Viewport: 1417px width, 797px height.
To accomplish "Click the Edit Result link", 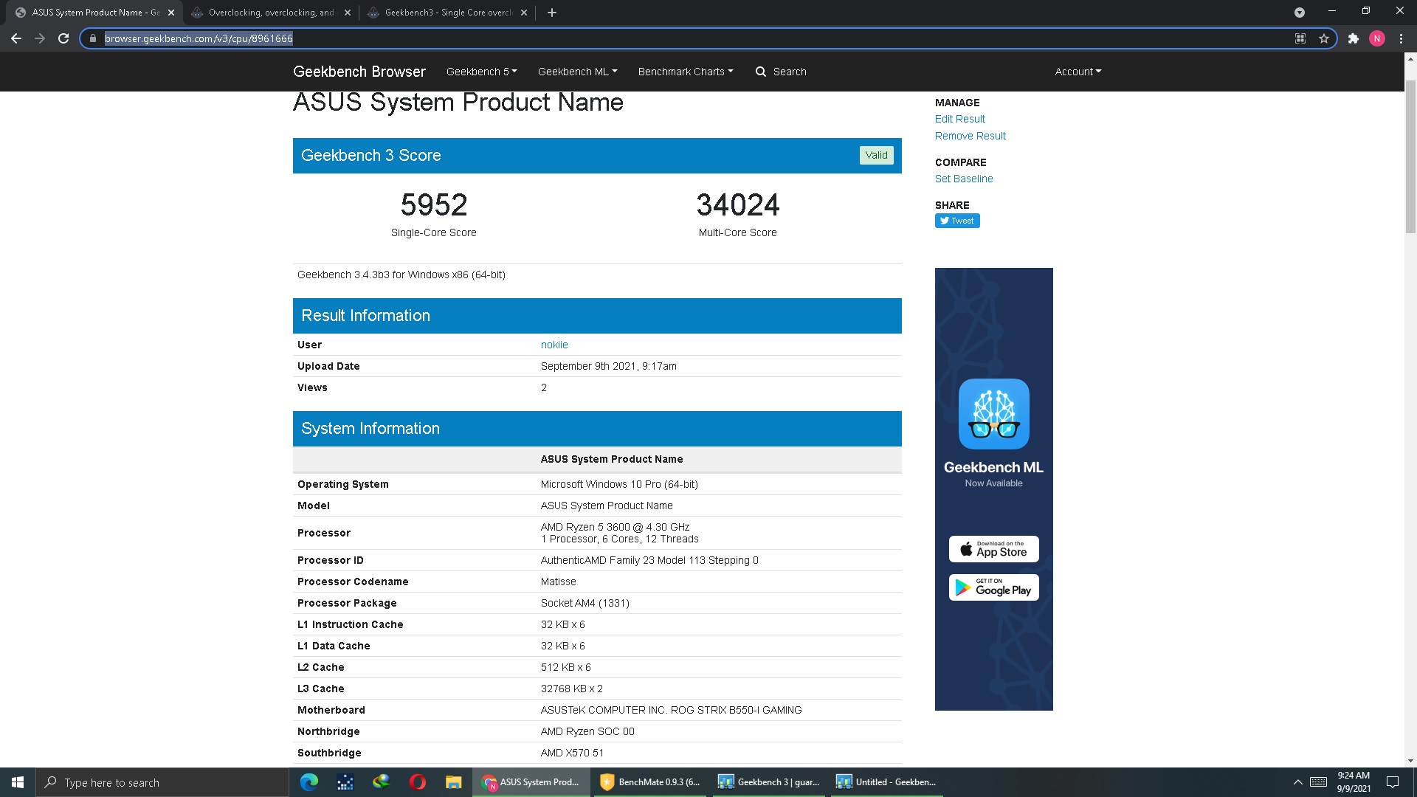I will point(959,119).
